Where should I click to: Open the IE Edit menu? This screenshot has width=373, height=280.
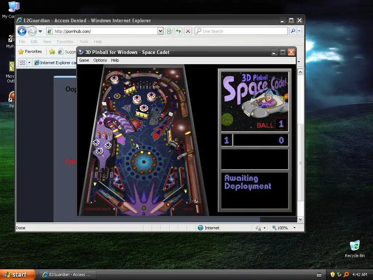click(x=34, y=42)
